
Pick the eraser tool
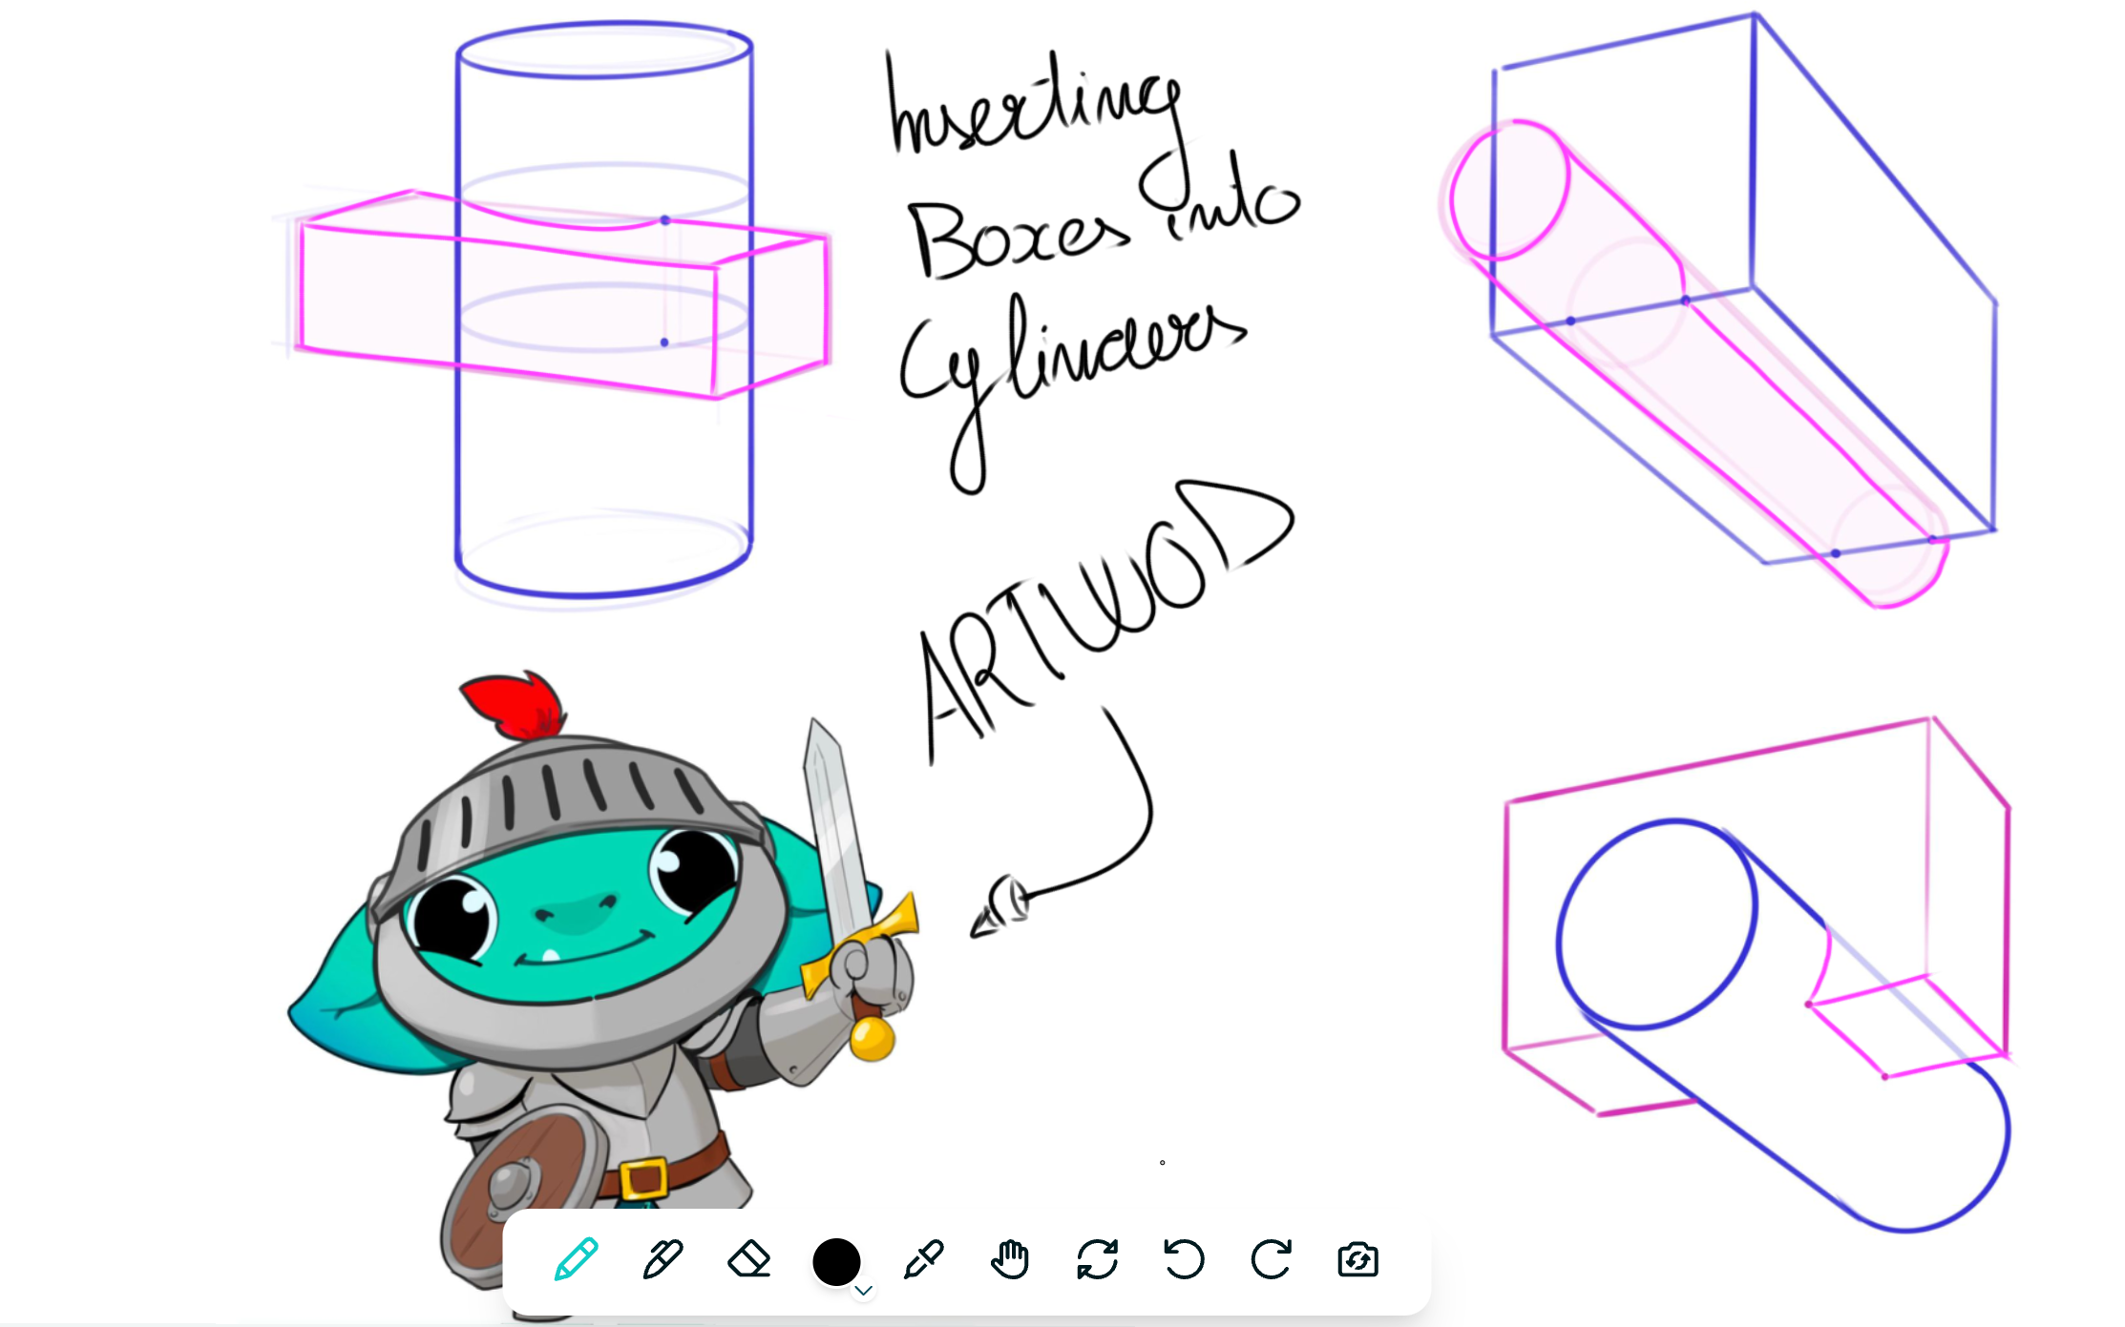point(749,1259)
